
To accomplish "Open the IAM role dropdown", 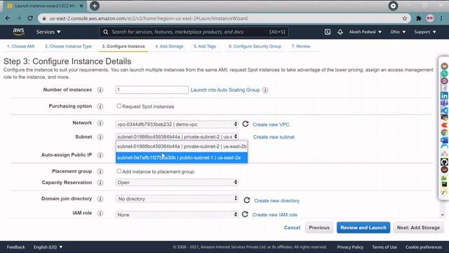I will tap(177, 214).
